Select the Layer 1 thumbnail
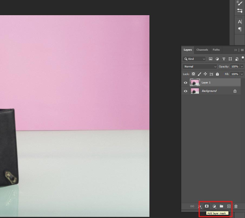245x218 pixels. (195, 83)
